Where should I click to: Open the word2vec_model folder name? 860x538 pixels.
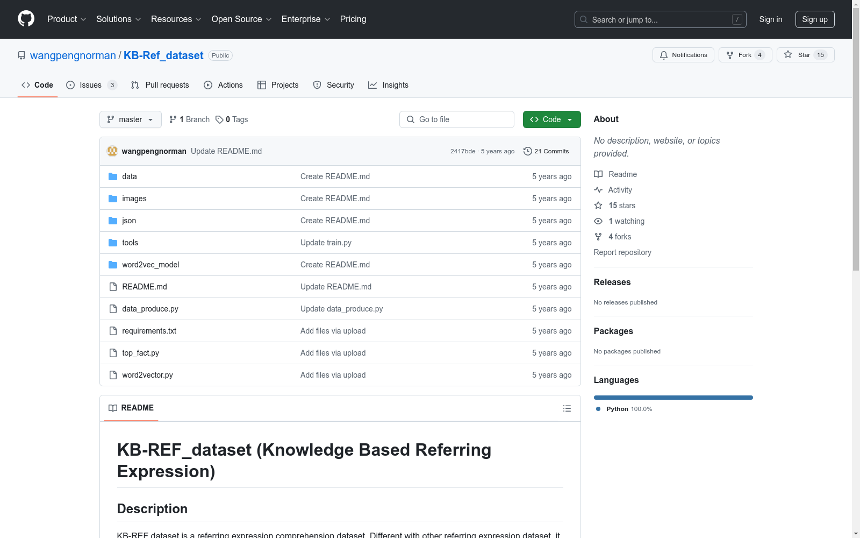pos(150,265)
